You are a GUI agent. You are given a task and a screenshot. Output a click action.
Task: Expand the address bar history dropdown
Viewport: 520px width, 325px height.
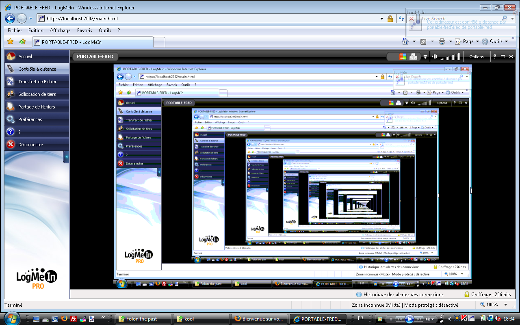[x=381, y=19]
